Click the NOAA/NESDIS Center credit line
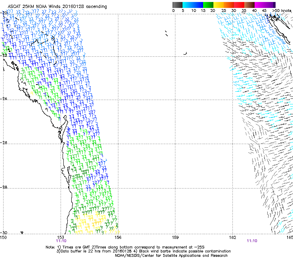The image size is (293, 258). 171,256
